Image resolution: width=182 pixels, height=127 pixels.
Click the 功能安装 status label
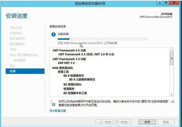63,34
